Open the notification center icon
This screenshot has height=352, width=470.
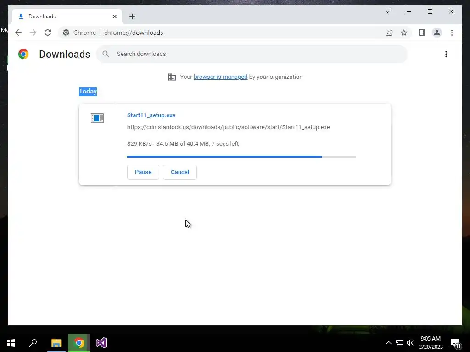point(456,343)
